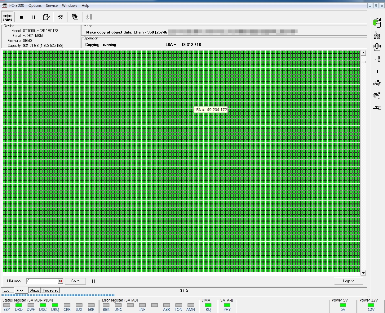
Task: Click the grayed exit figure toolbar icon
Action: [x=89, y=17]
